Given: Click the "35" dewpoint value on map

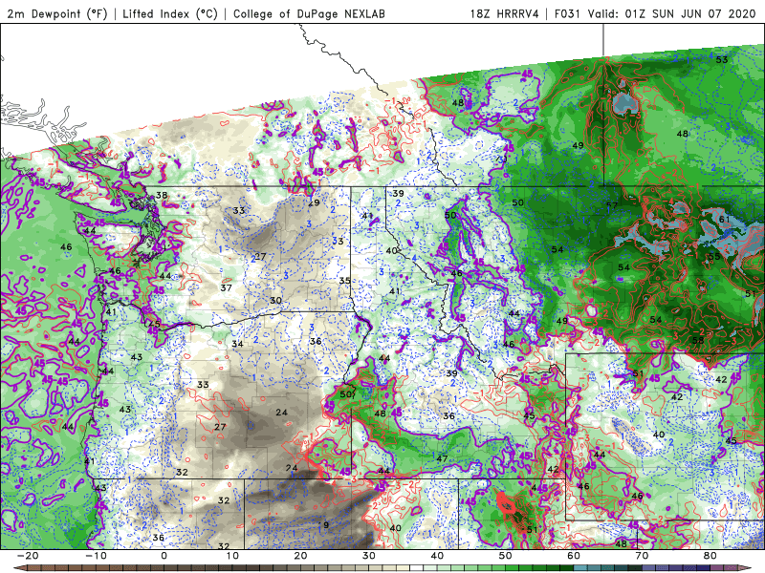Looking at the screenshot, I should point(345,281).
